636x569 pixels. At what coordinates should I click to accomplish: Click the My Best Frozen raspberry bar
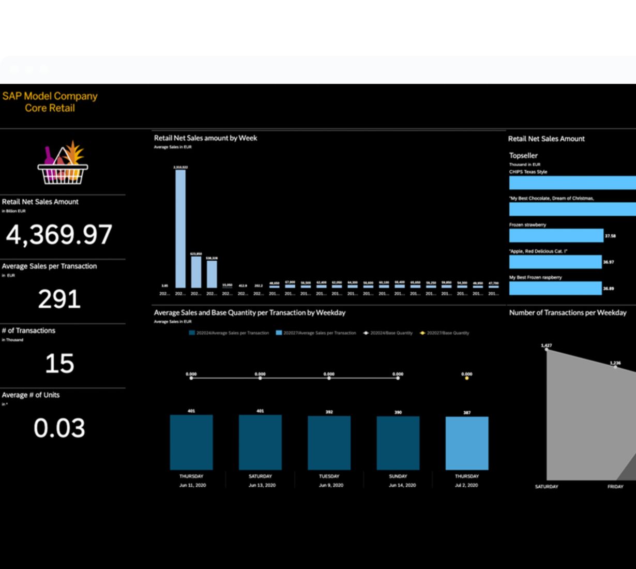coord(555,288)
